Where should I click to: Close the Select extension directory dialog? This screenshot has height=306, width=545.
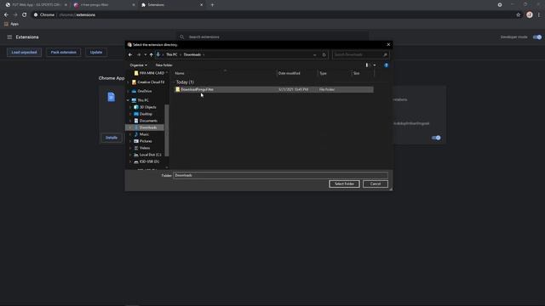(388, 44)
